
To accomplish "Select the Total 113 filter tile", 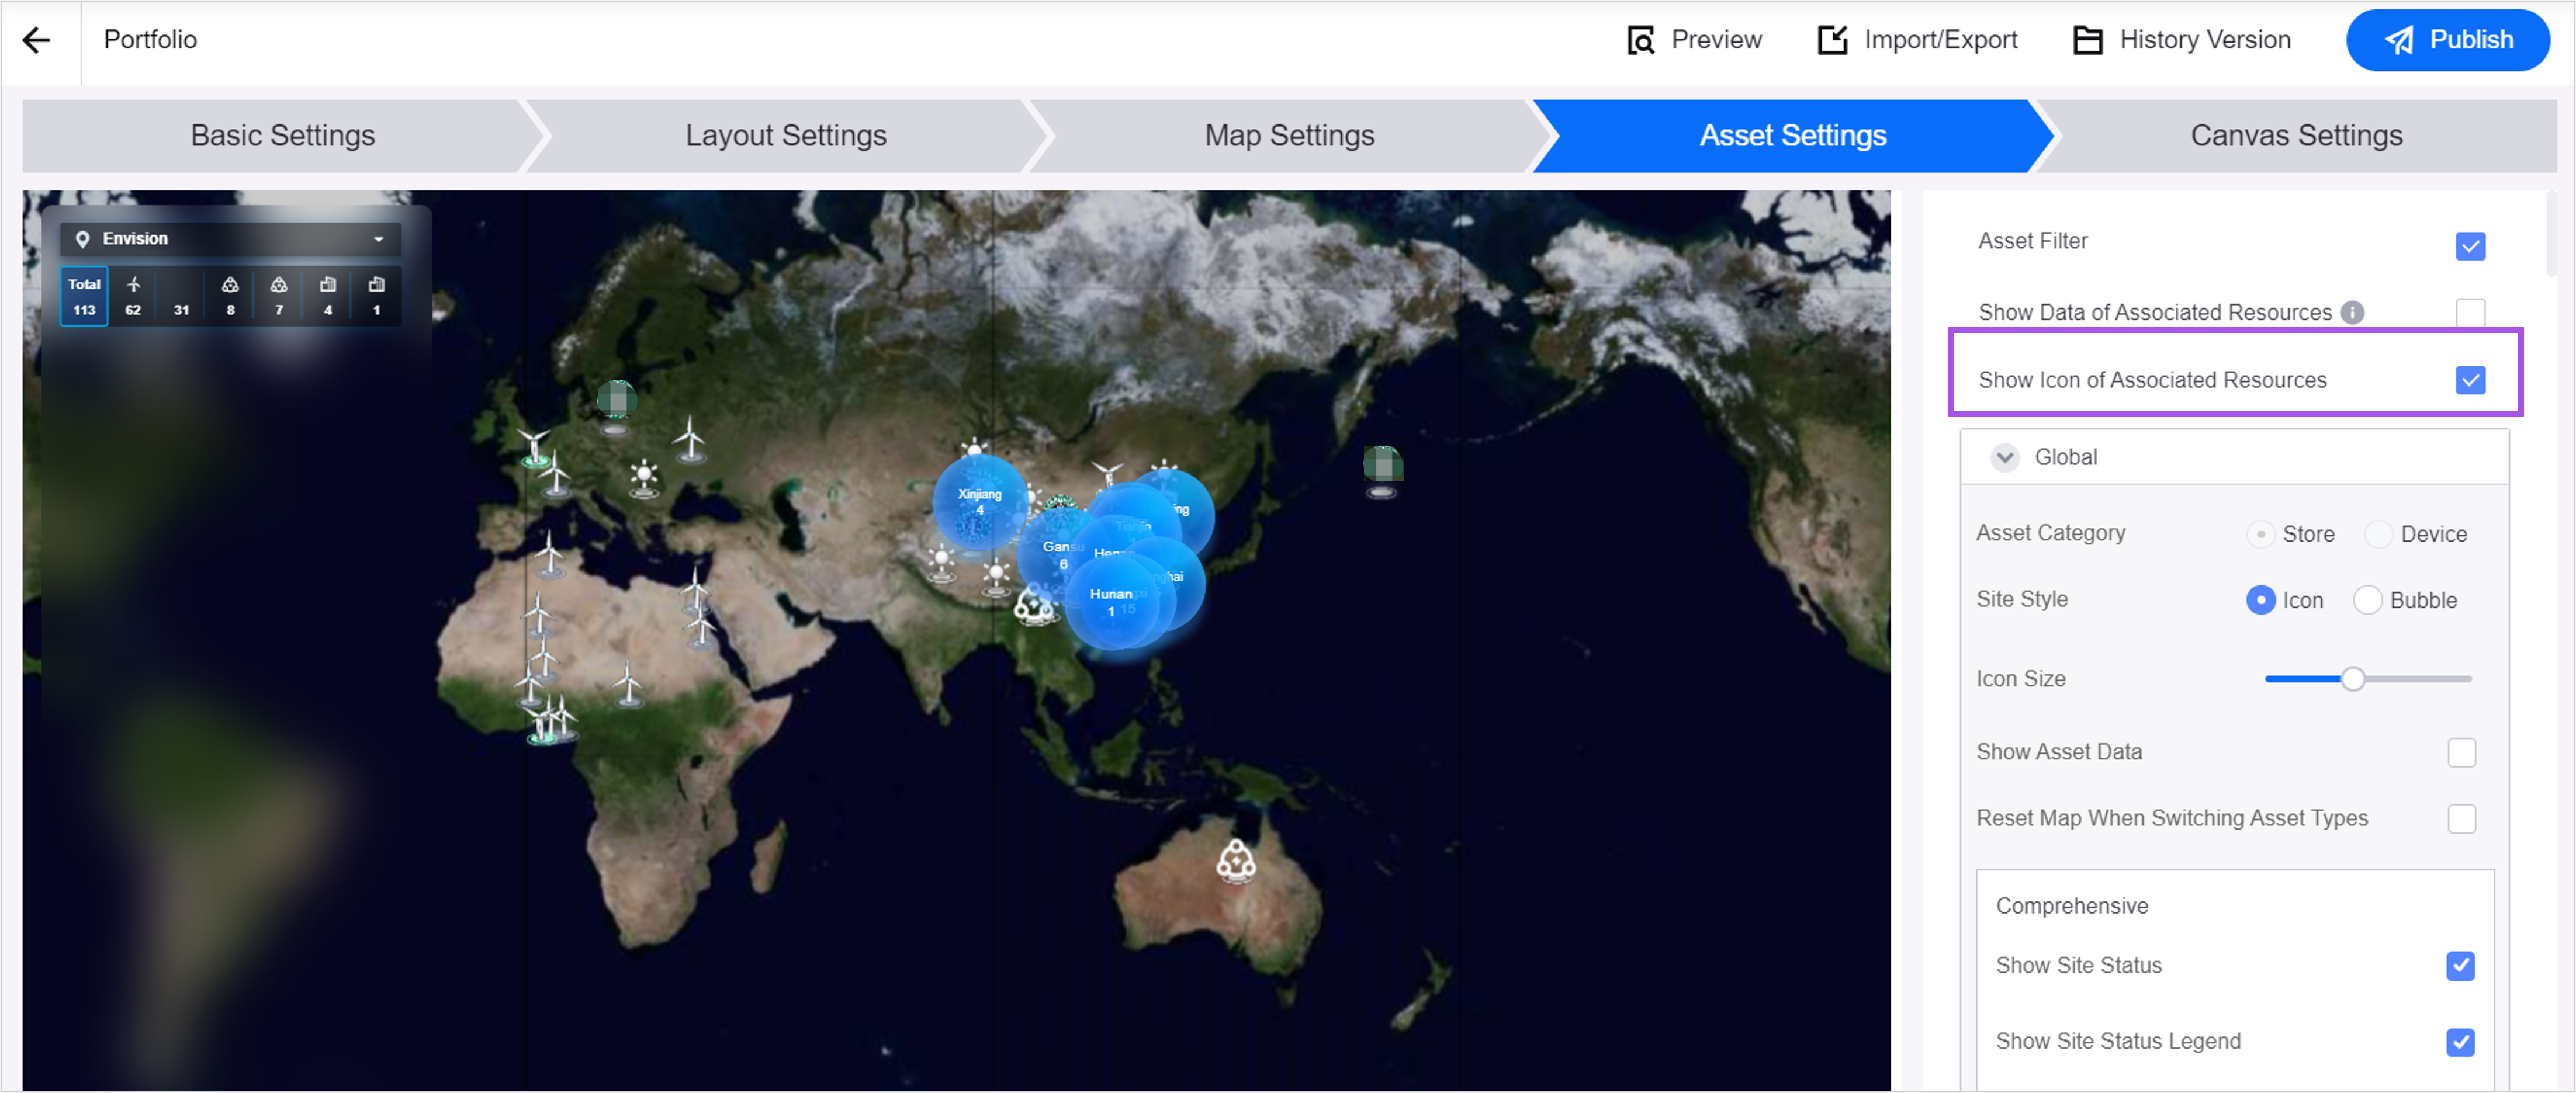I will click(x=84, y=296).
